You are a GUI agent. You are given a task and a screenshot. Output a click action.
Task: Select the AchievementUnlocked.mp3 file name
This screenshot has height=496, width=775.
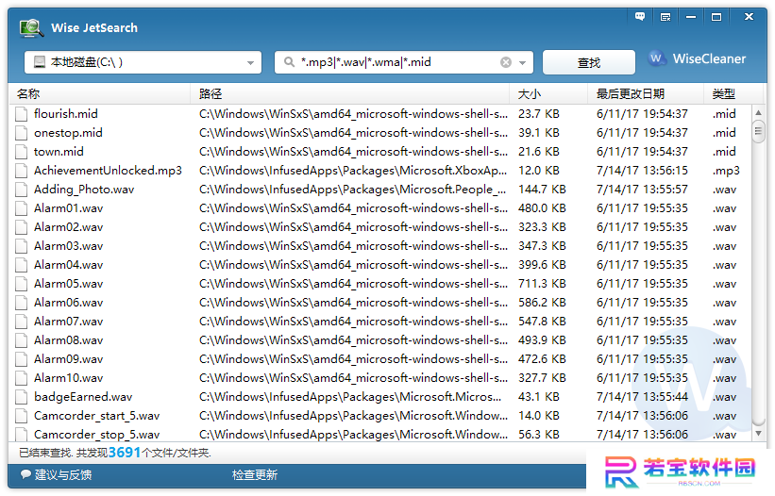click(x=108, y=171)
